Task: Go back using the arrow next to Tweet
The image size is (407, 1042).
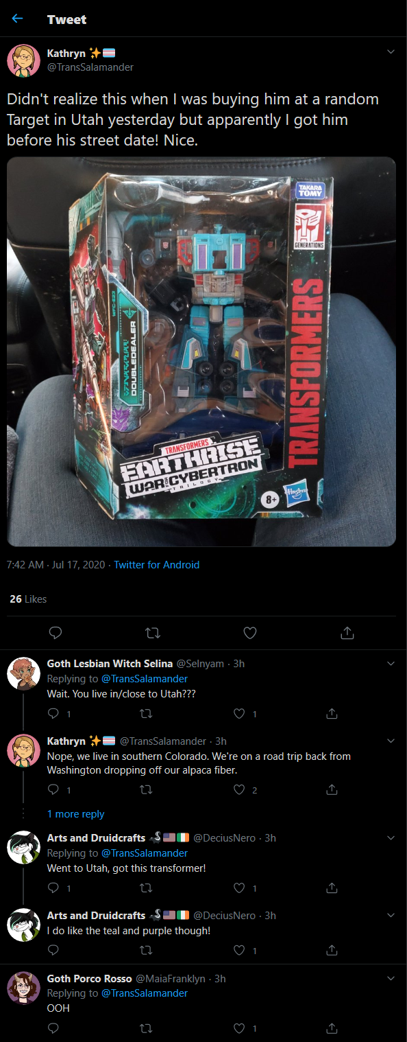Action: (x=17, y=19)
